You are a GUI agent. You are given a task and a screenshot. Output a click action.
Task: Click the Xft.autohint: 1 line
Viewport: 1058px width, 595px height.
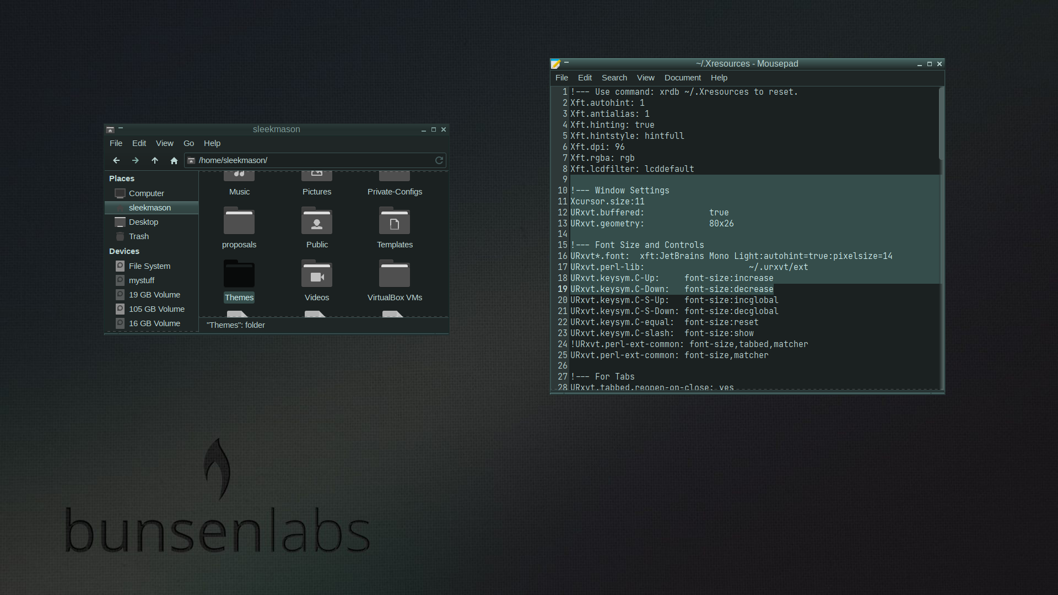[607, 103]
